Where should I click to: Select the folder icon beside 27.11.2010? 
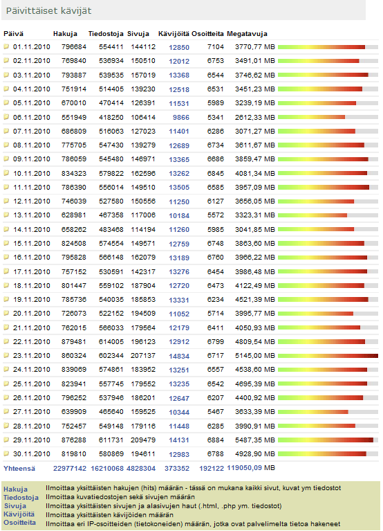point(6,411)
